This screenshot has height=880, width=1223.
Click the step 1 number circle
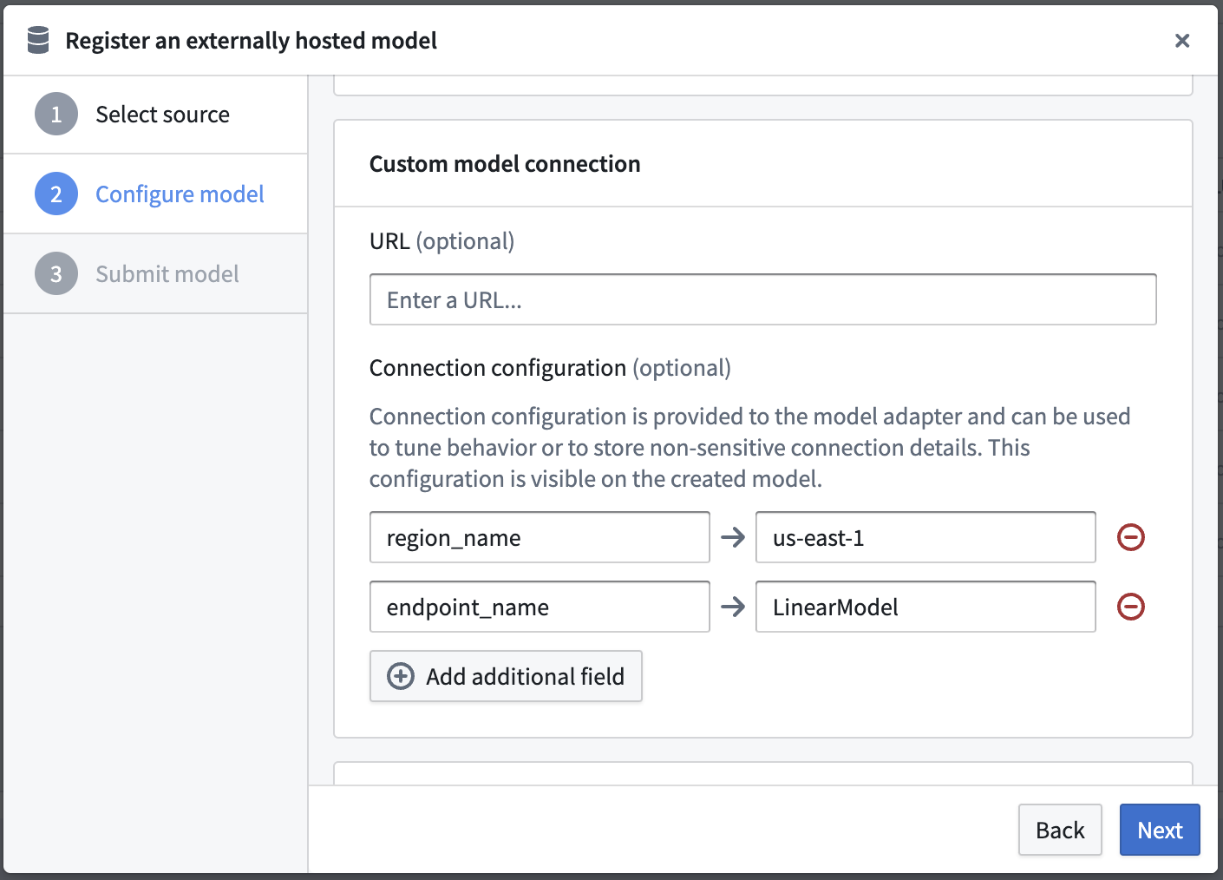(x=56, y=115)
